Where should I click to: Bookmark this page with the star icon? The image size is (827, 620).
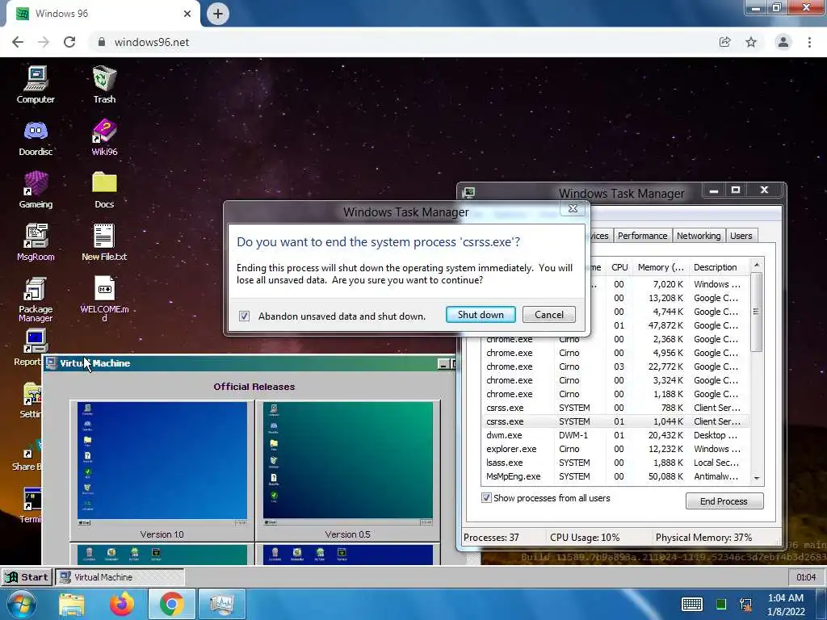tap(750, 42)
